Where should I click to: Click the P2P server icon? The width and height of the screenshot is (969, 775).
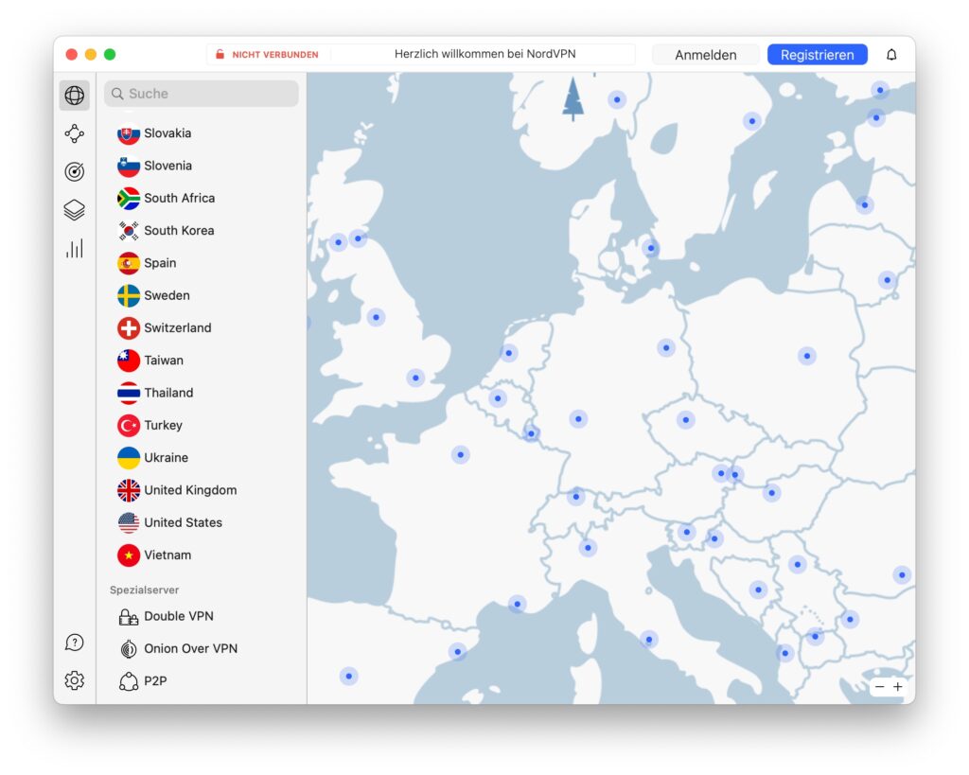coord(129,681)
